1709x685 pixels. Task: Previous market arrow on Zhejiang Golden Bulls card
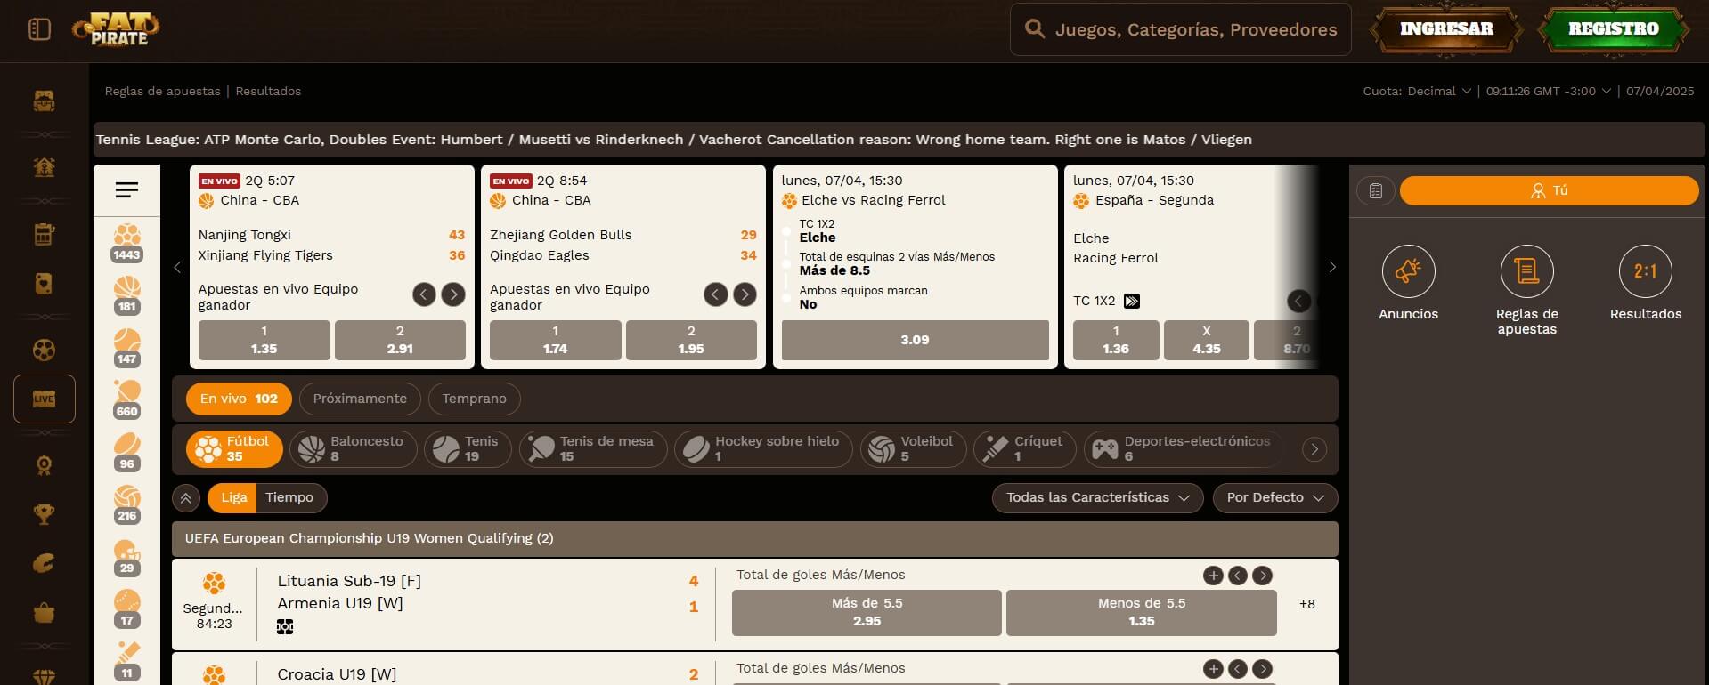715,294
